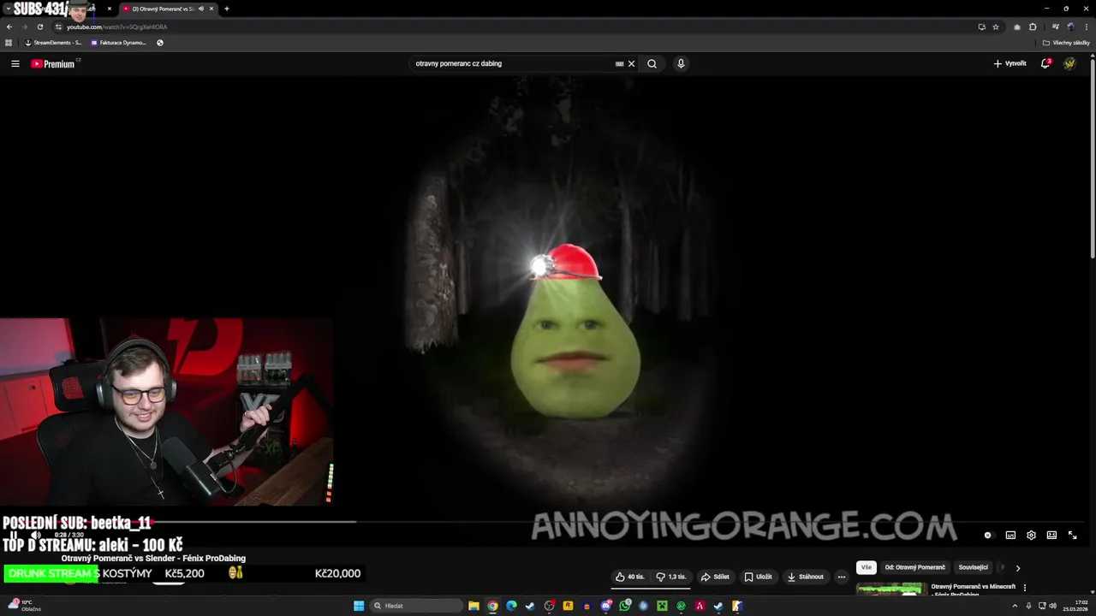Open video player settings gear
The width and height of the screenshot is (1096, 616).
(x=1031, y=535)
